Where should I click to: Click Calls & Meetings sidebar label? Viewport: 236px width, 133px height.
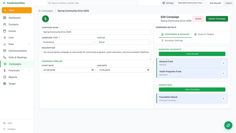[x=18, y=57]
